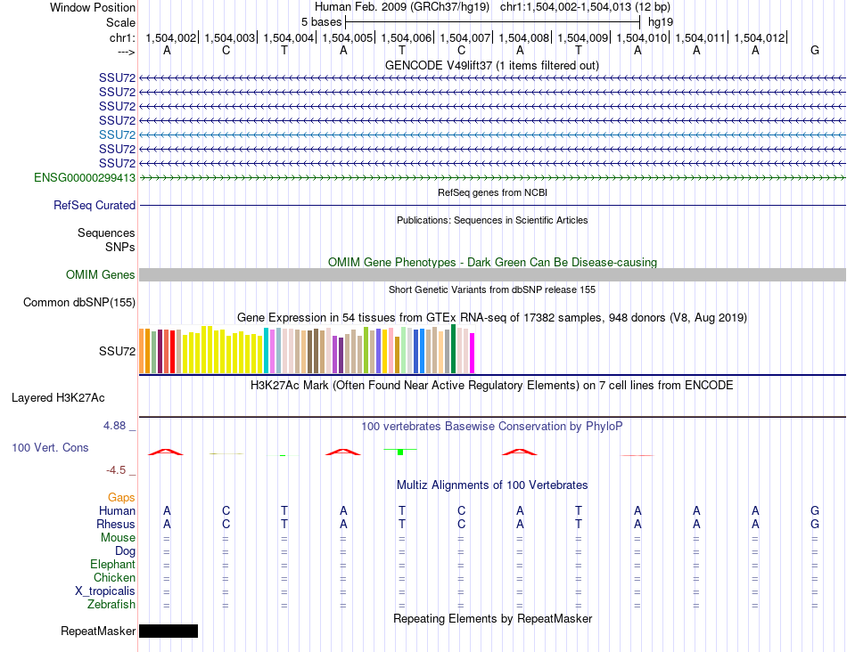Viewport: 847px width, 652px height.
Task: Click the gray OMIM Genes bar
Action: (493, 274)
